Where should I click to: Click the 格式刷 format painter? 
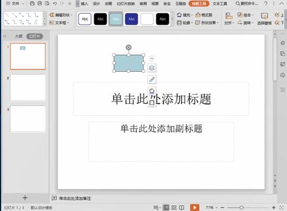click(204, 15)
